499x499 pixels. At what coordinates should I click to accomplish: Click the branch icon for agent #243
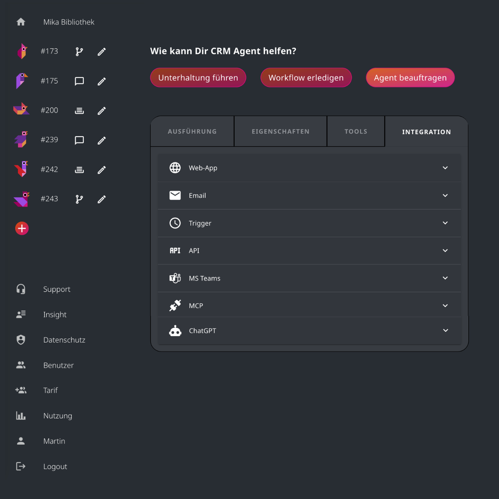(79, 199)
